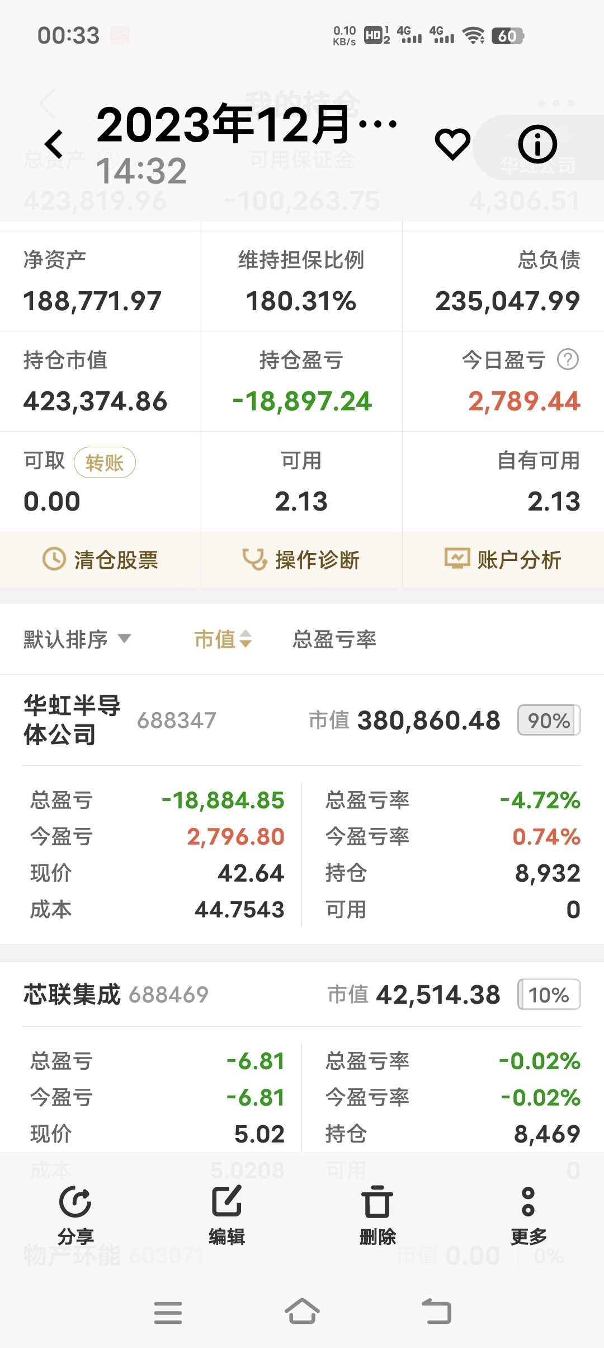Open 芯联集成 holding
This screenshot has height=1348, width=604.
click(x=72, y=994)
